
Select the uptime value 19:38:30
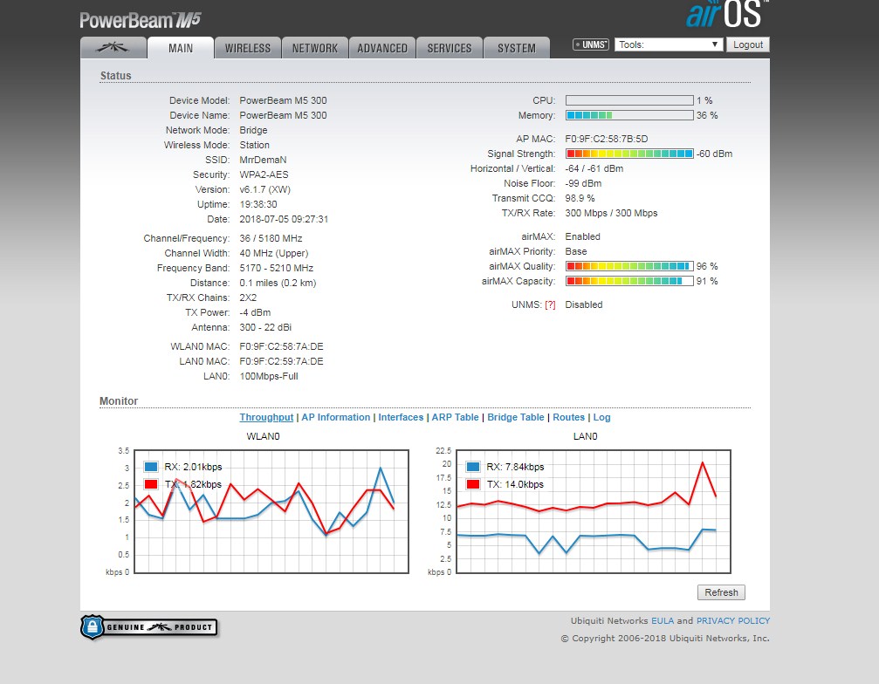(258, 204)
